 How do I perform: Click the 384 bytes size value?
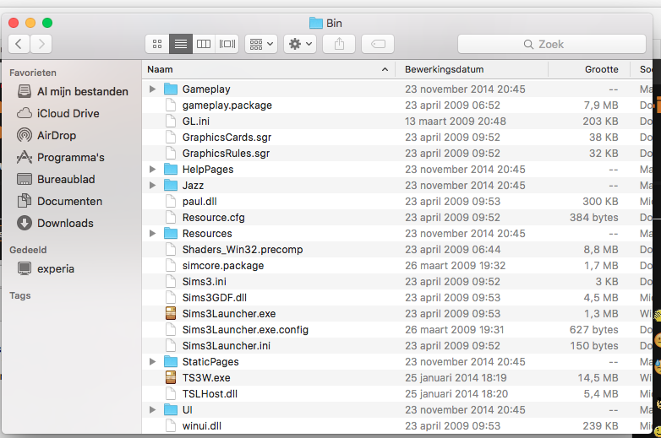tap(594, 217)
